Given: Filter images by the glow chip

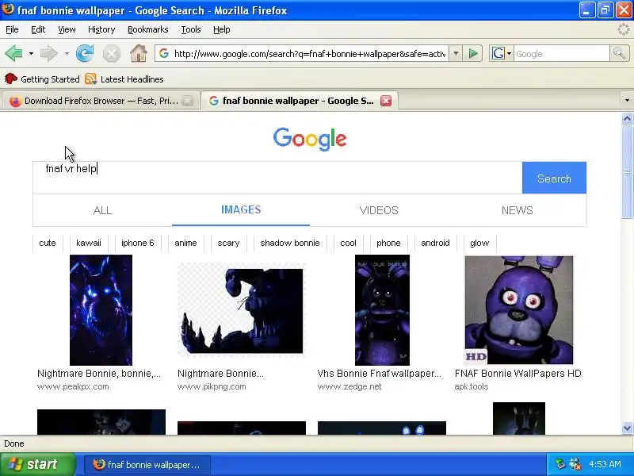Looking at the screenshot, I should [479, 243].
